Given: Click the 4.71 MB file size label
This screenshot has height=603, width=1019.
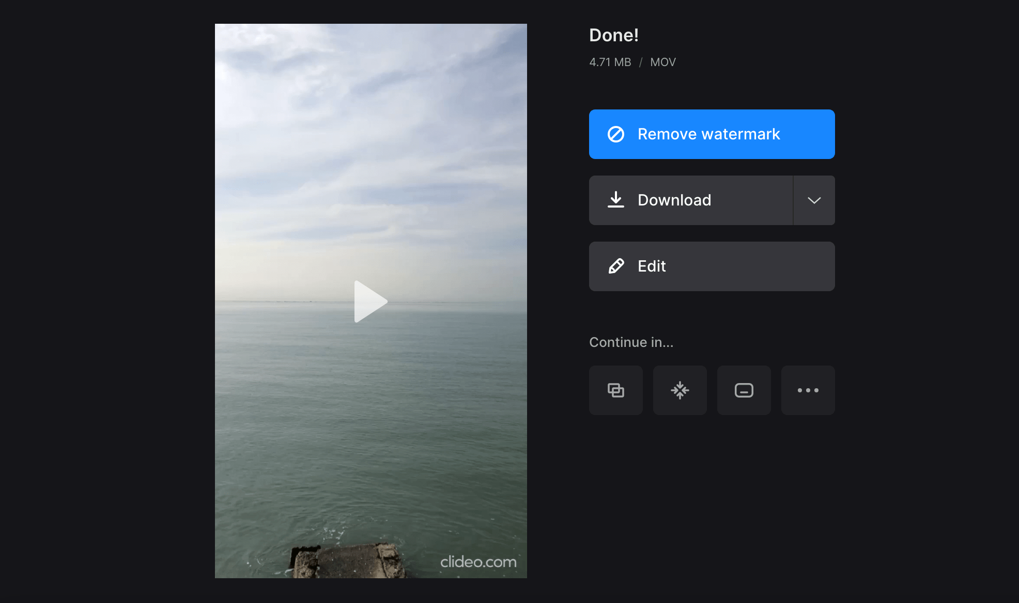Looking at the screenshot, I should point(610,62).
